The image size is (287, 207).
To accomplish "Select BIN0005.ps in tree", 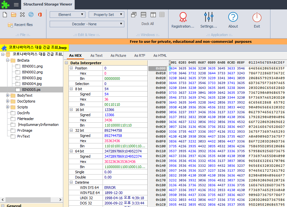I will click(31, 90).
